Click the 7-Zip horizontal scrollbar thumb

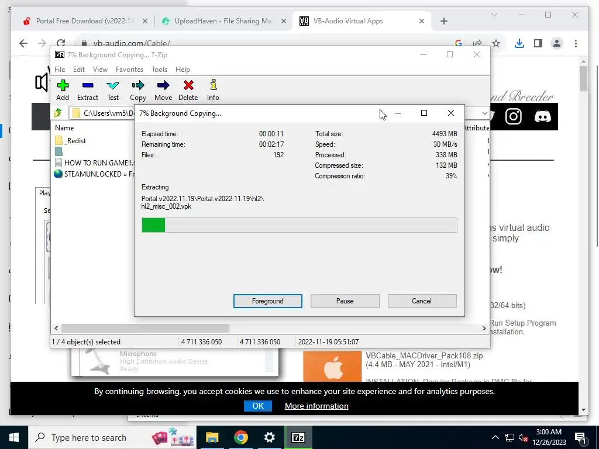(145, 328)
